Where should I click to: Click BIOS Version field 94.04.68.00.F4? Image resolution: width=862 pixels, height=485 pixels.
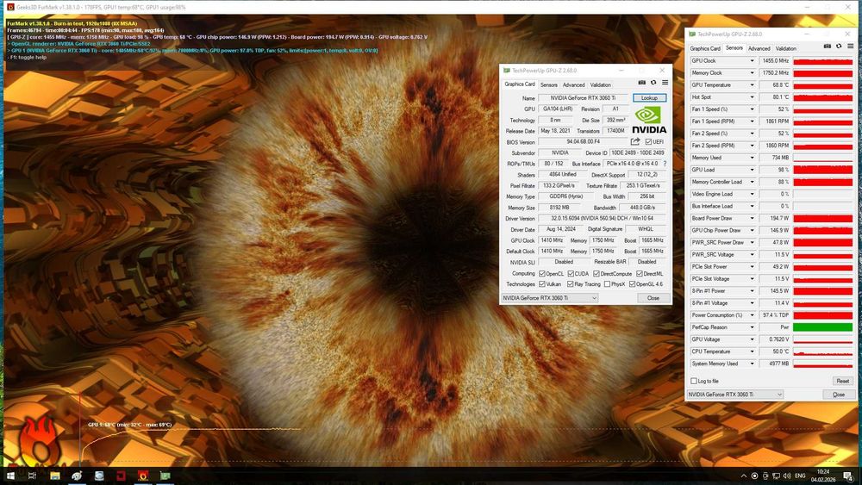(x=583, y=142)
